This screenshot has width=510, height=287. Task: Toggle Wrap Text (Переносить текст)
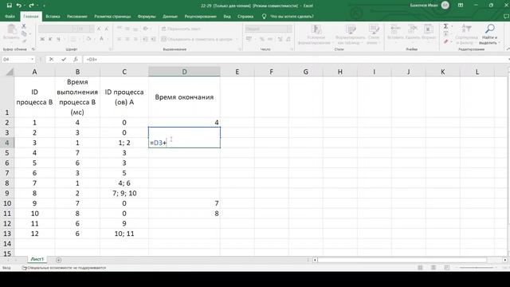tap(181, 29)
